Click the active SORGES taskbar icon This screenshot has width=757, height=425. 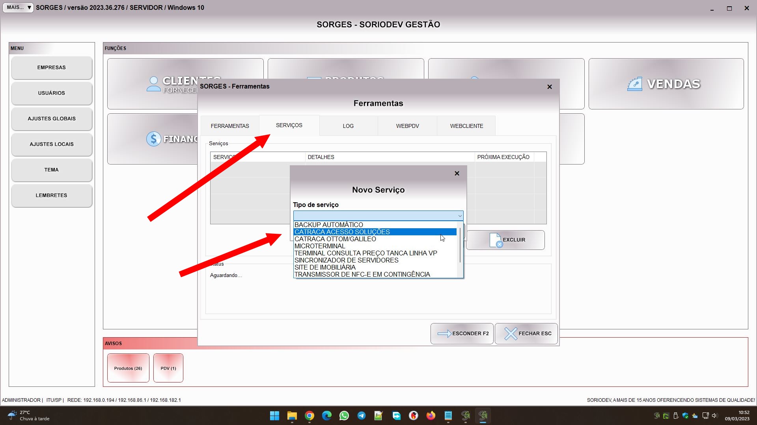click(x=483, y=416)
